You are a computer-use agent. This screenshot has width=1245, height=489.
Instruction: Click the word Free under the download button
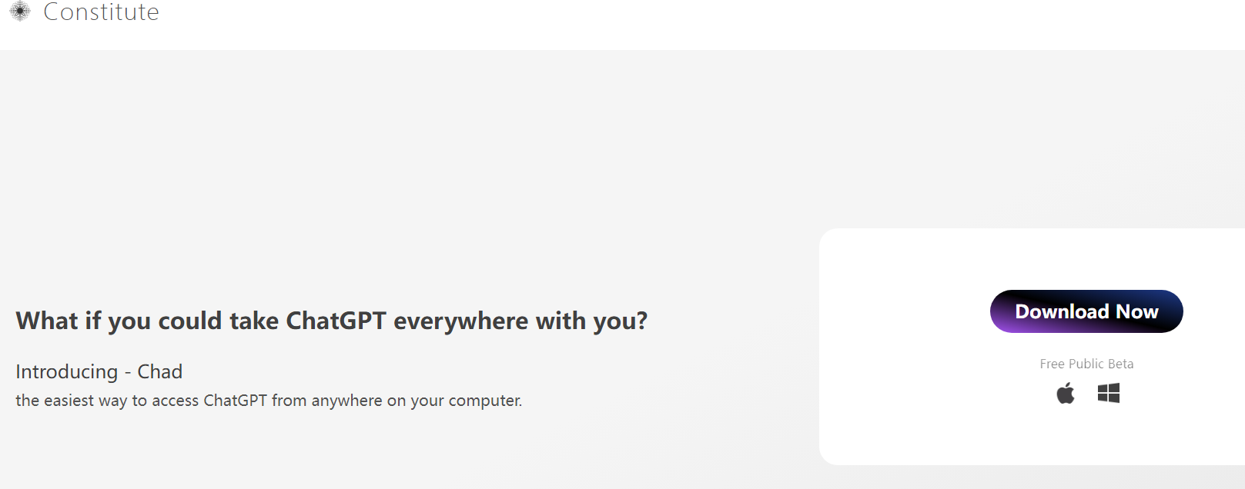[1052, 364]
